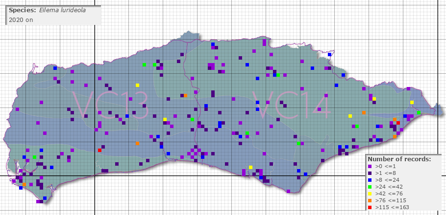This screenshot has width=446, height=215.
Task: Select the '>1 <=8' legend text
Action: click(385, 173)
